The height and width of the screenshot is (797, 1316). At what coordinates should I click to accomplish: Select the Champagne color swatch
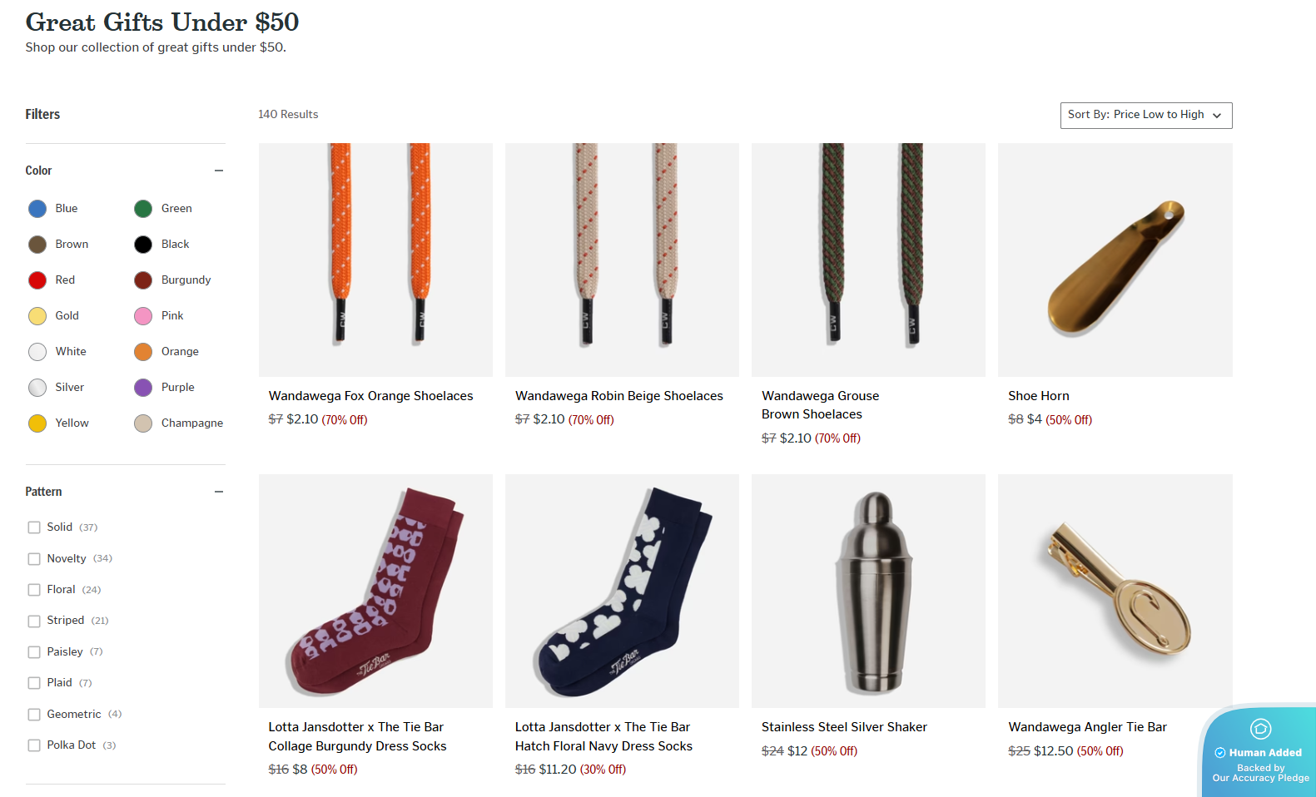[x=143, y=423]
